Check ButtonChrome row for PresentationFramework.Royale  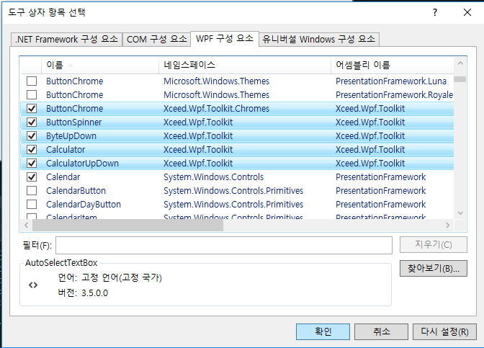pyautogui.click(x=32, y=95)
